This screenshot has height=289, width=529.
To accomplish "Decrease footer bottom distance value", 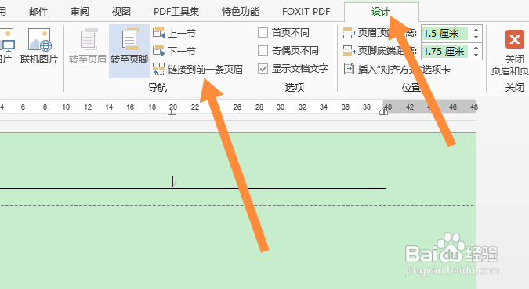I will (476, 56).
